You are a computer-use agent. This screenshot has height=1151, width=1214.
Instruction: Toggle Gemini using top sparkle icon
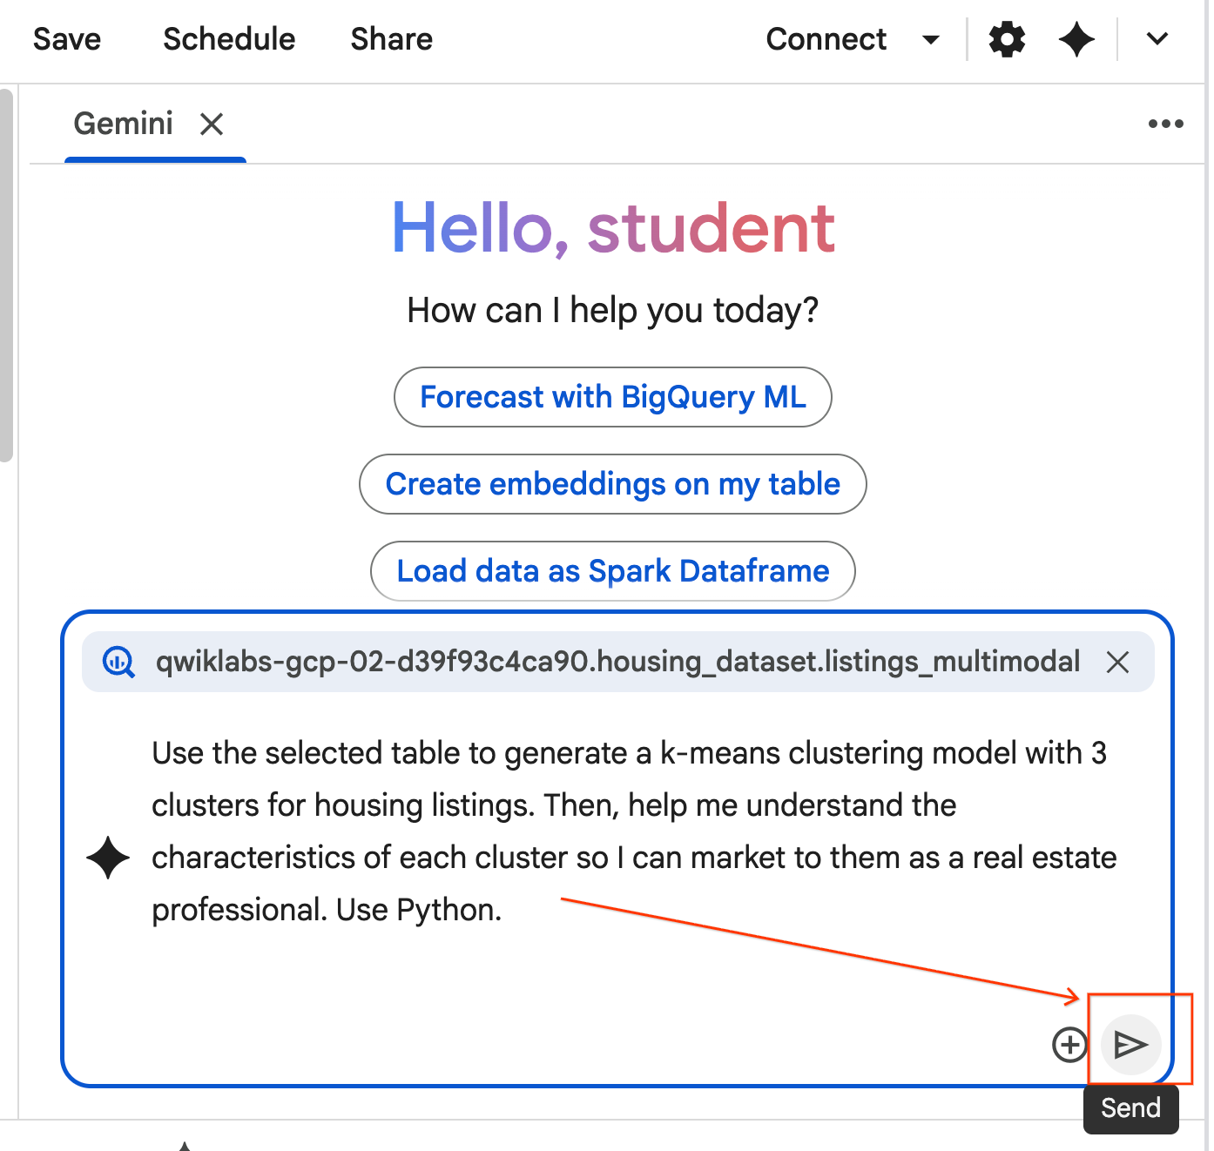pyautogui.click(x=1076, y=40)
